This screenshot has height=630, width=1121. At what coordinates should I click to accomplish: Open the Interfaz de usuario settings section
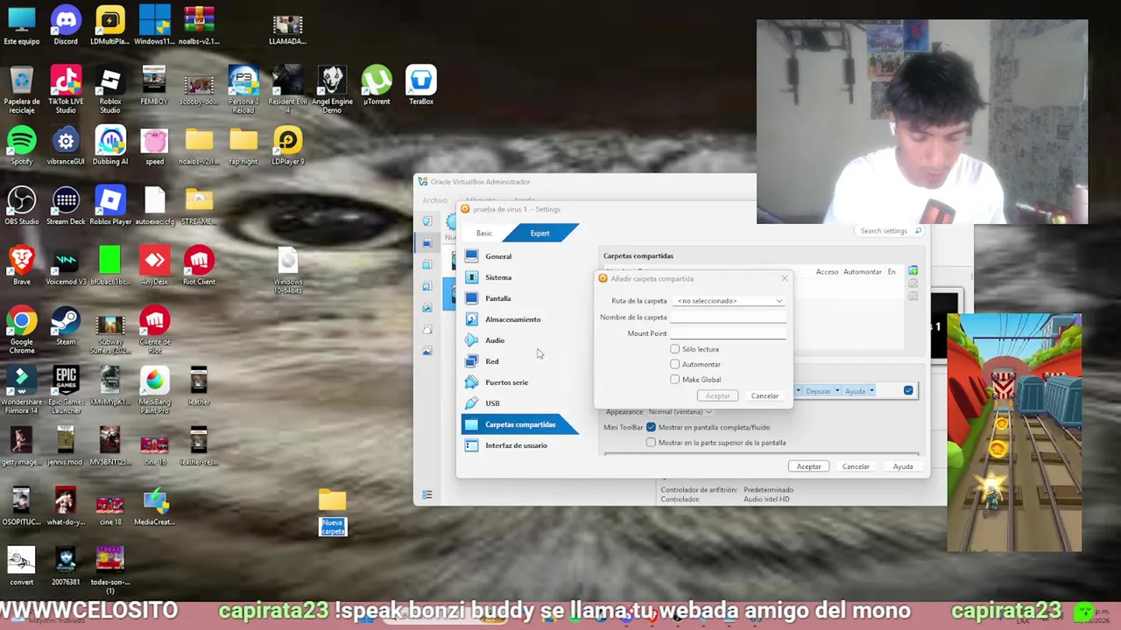point(515,445)
